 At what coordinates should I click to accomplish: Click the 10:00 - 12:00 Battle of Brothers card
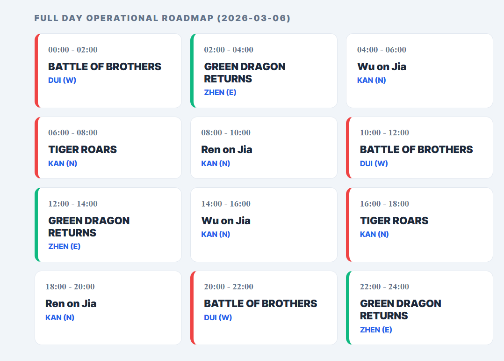pyautogui.click(x=419, y=147)
